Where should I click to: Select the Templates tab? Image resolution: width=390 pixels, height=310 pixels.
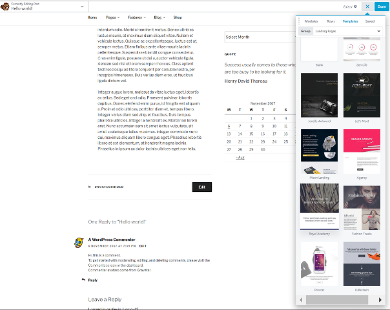tap(350, 21)
